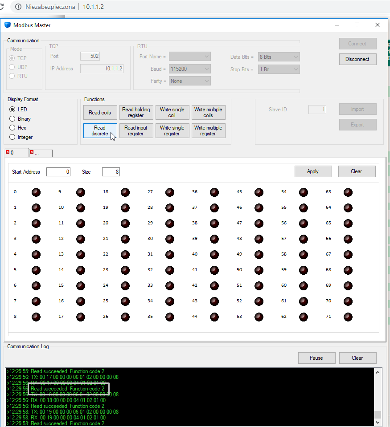
Task: Click the LED indicator for address 27
Action: pyautogui.click(x=170, y=192)
